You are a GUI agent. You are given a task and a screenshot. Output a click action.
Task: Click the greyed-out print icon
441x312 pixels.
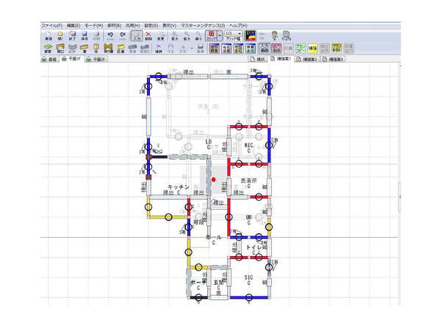[96, 36]
